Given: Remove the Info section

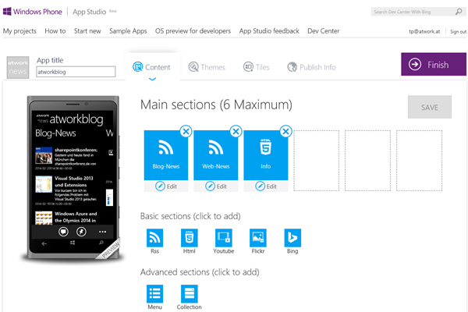Looking at the screenshot, I should coord(285,131).
